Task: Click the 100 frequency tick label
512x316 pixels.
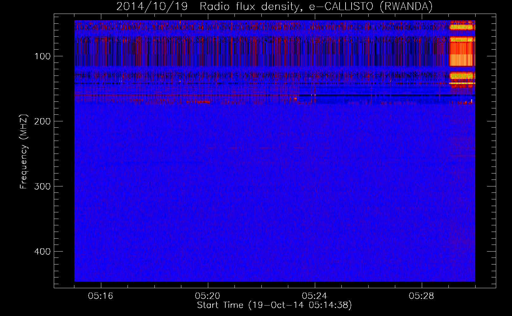Action: (x=42, y=56)
